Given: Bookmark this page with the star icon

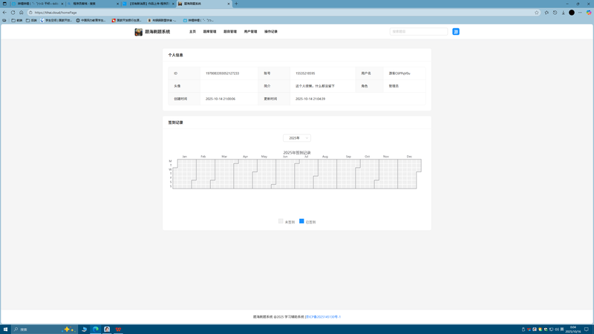Looking at the screenshot, I should tap(537, 13).
